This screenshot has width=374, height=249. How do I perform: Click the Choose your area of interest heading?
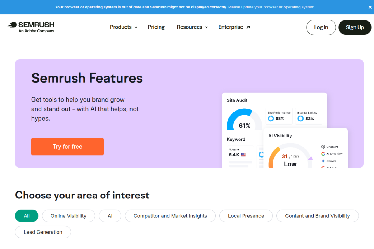(82, 195)
